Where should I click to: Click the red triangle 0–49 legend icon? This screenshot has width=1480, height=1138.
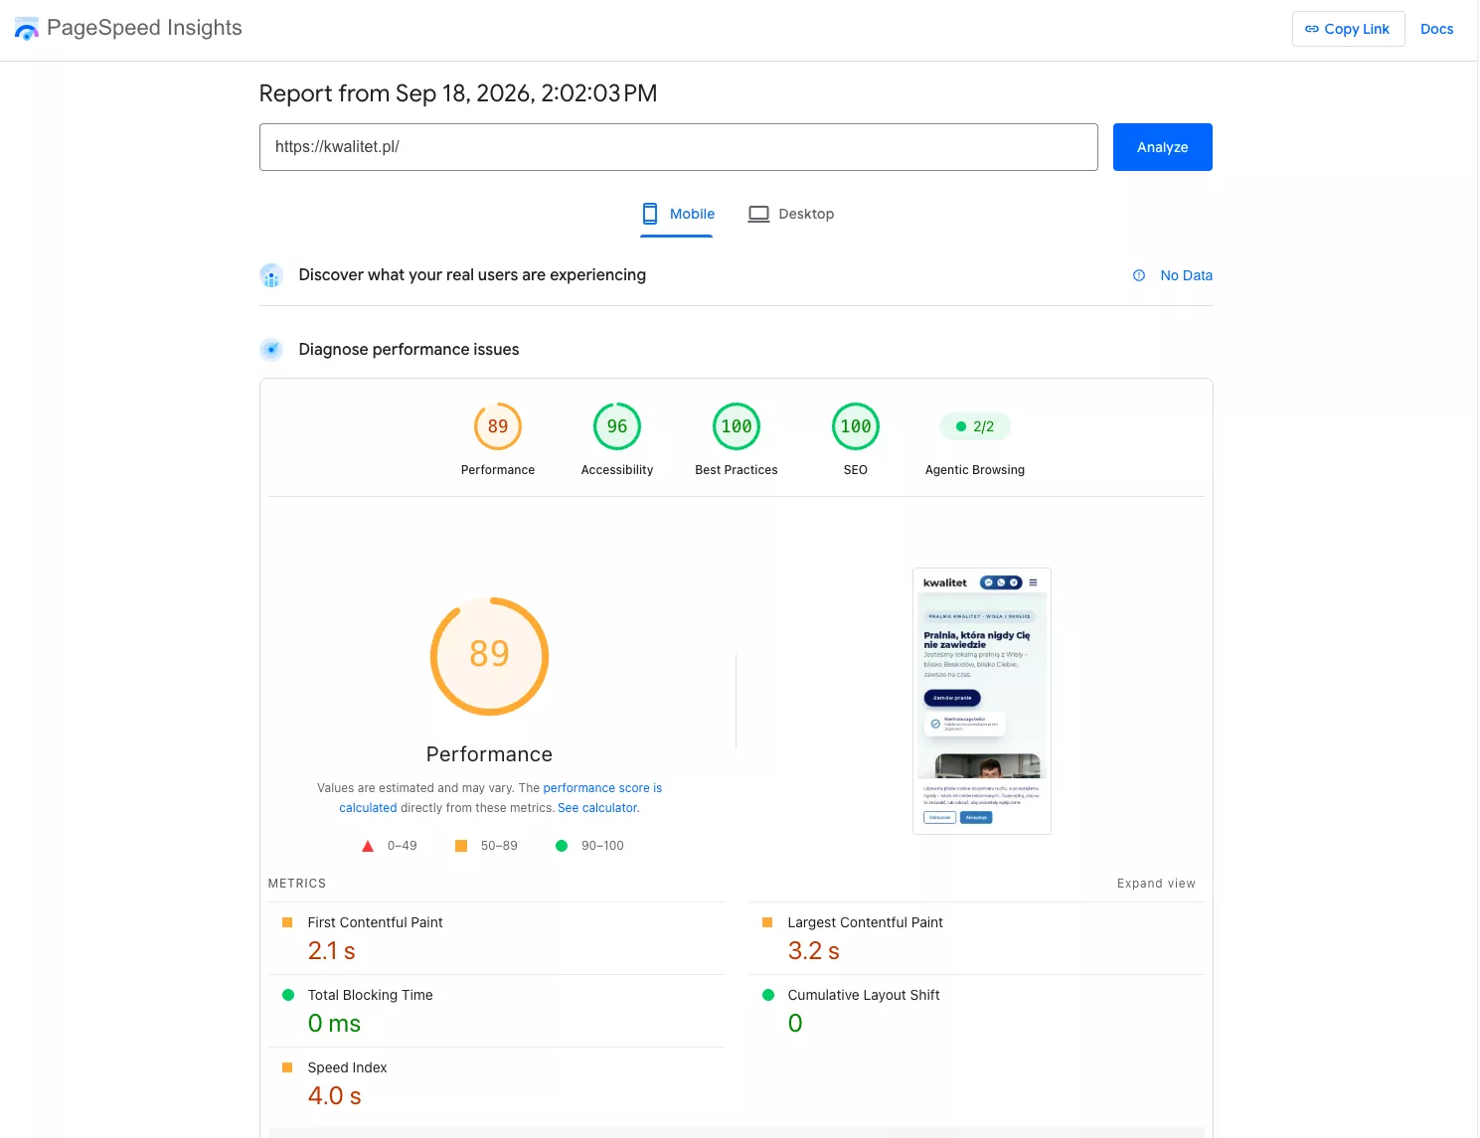point(368,846)
